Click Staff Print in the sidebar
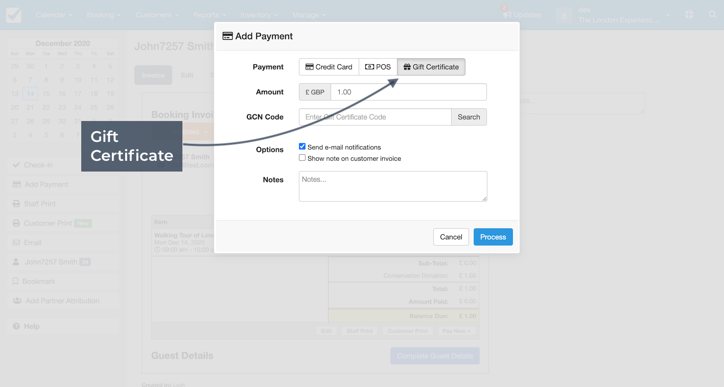 point(63,204)
